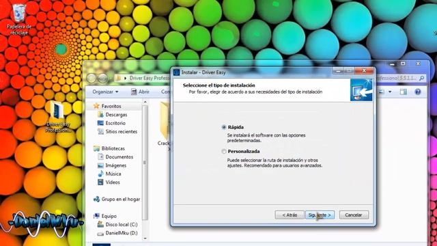Click Abrir toolbar icon in Explorer

pyautogui.click(x=134, y=92)
